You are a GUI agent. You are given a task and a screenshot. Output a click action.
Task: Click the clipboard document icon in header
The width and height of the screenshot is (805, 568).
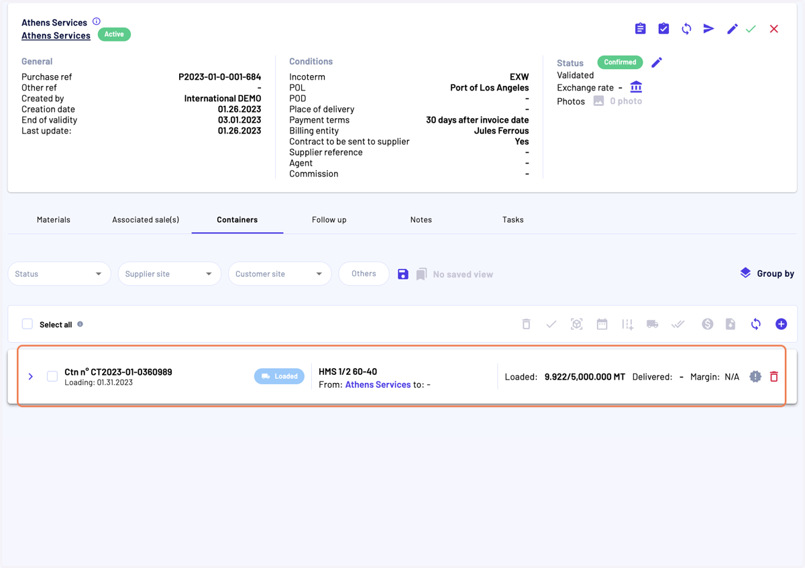[641, 29]
